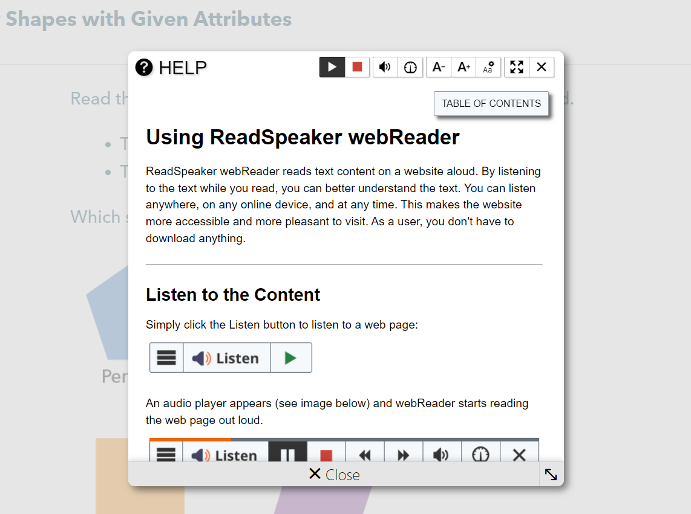
Task: Expand help dialog to fullscreen
Action: 517,67
